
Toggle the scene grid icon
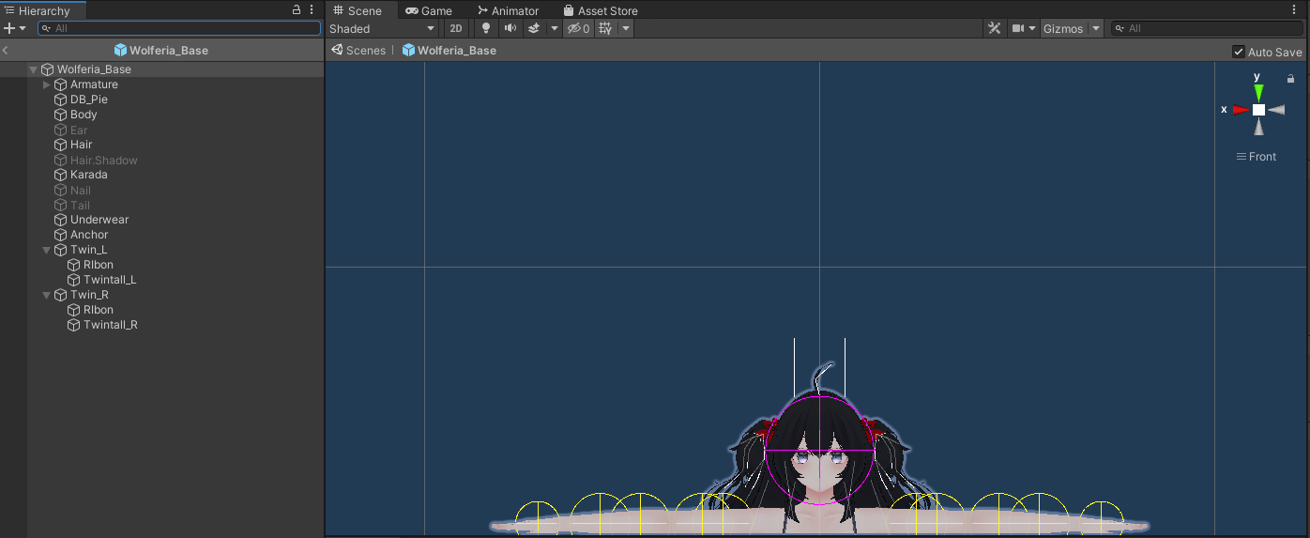[605, 28]
